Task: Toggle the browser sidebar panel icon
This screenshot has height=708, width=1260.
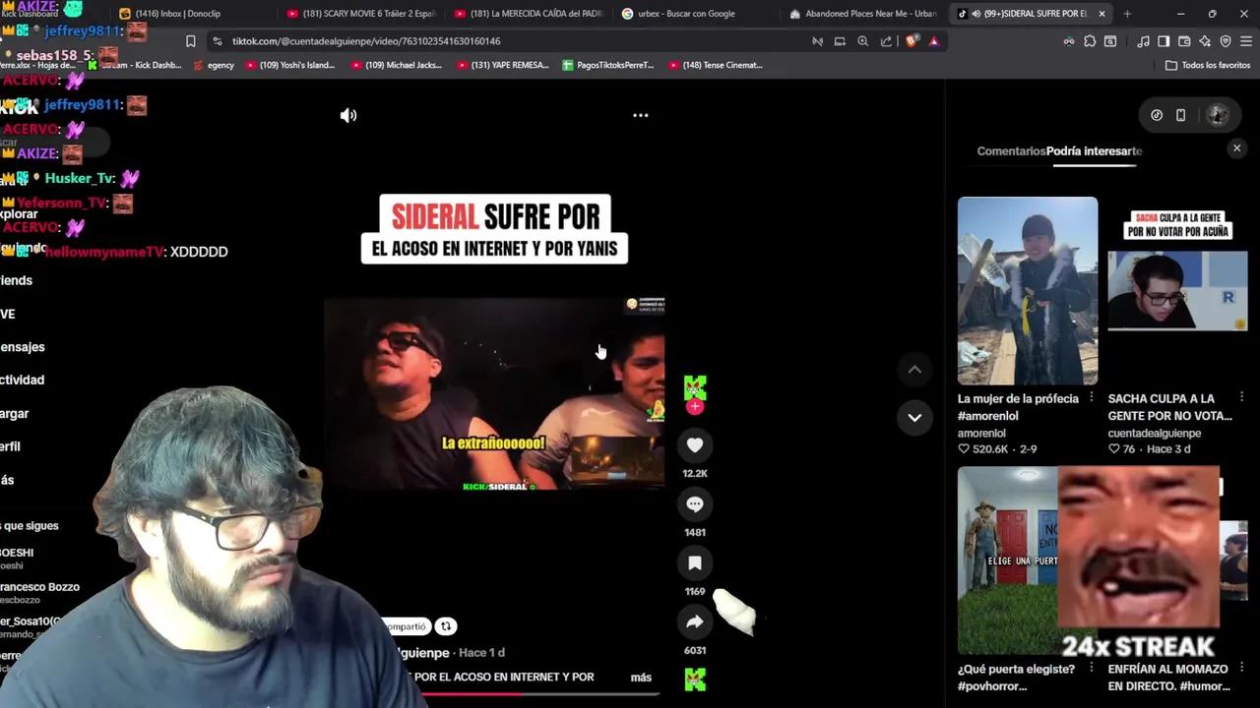Action: [1164, 41]
